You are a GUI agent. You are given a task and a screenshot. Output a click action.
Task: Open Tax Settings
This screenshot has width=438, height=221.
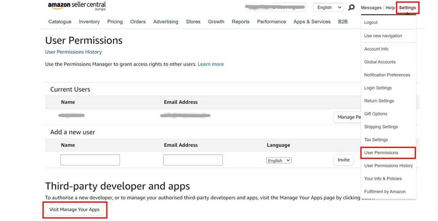[x=376, y=140]
